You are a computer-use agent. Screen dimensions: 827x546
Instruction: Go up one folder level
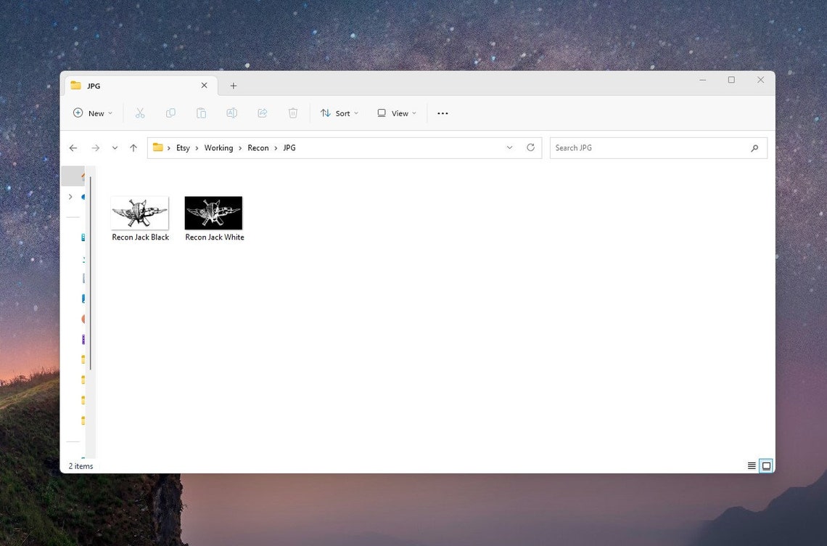click(133, 148)
